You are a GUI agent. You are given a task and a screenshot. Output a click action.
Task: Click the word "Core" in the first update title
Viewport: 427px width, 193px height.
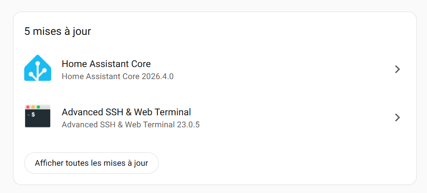point(141,64)
